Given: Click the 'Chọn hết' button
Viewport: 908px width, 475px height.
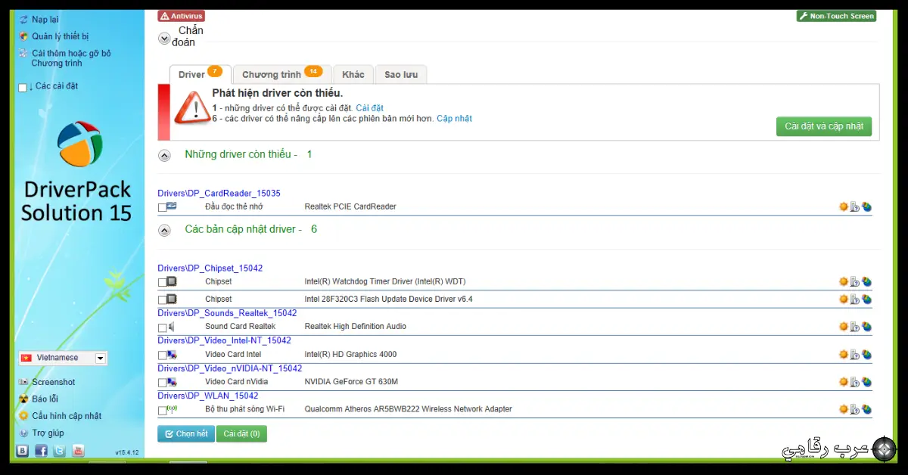Looking at the screenshot, I should (186, 434).
